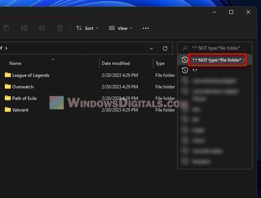Click the Share icon in toolbar
The height and width of the screenshot is (198, 261).
click(42, 28)
